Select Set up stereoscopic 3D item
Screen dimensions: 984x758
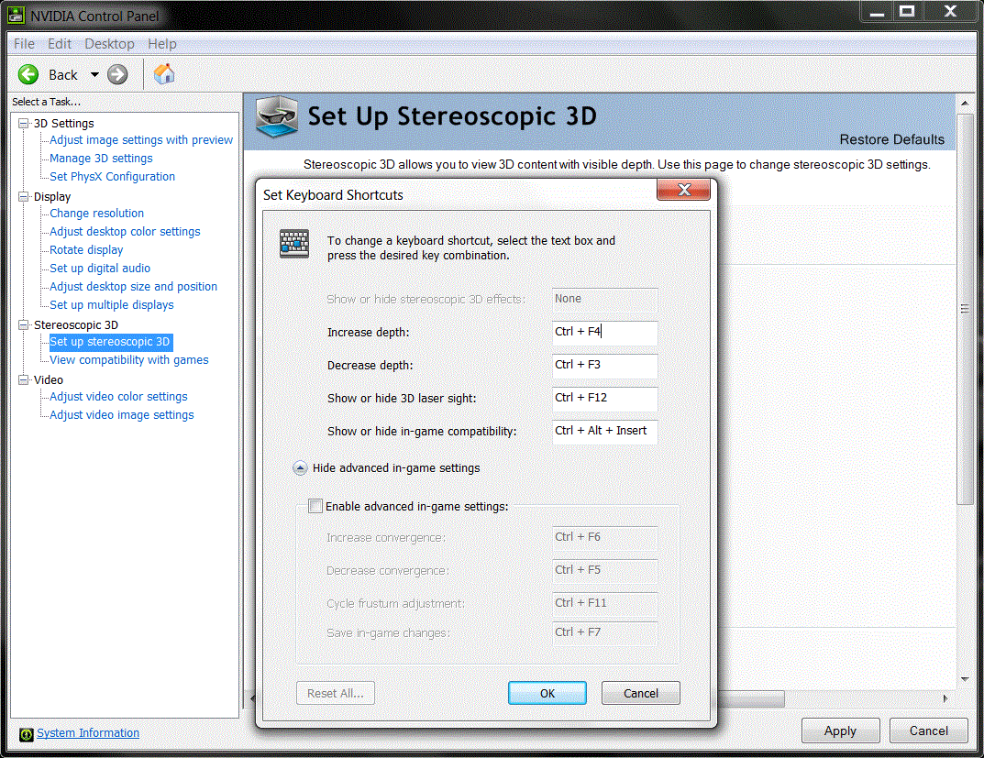click(x=110, y=342)
